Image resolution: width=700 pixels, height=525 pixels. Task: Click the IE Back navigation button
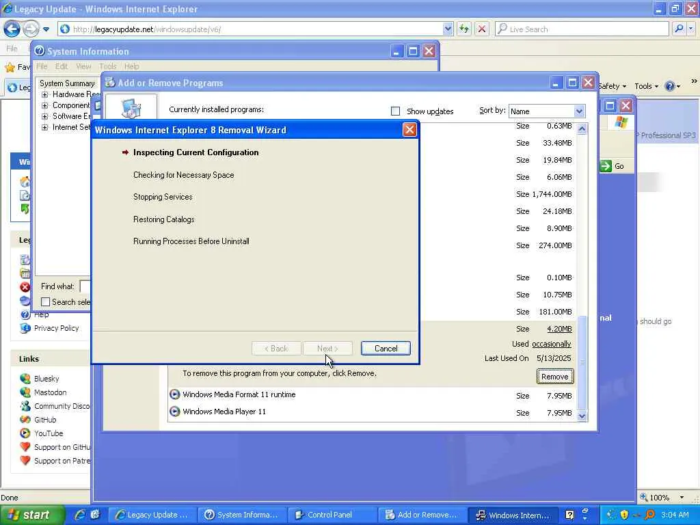pos(12,29)
